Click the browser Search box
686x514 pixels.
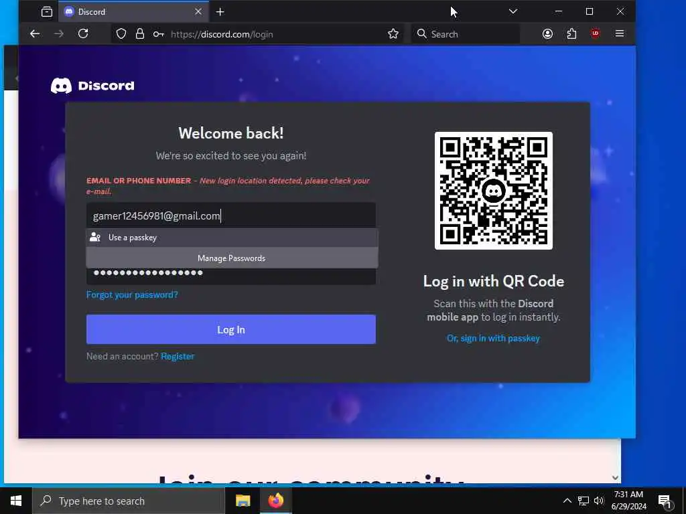point(466,34)
